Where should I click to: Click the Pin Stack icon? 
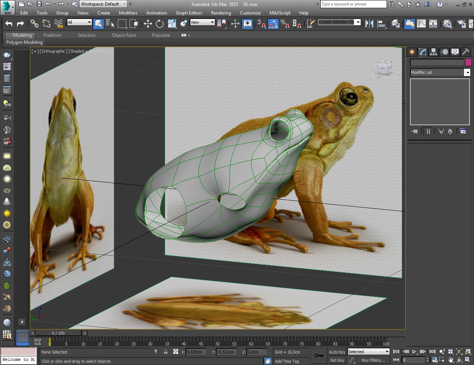(x=415, y=131)
